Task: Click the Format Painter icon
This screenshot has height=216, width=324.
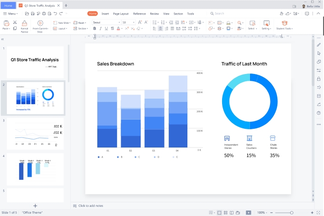Action: pos(24,23)
